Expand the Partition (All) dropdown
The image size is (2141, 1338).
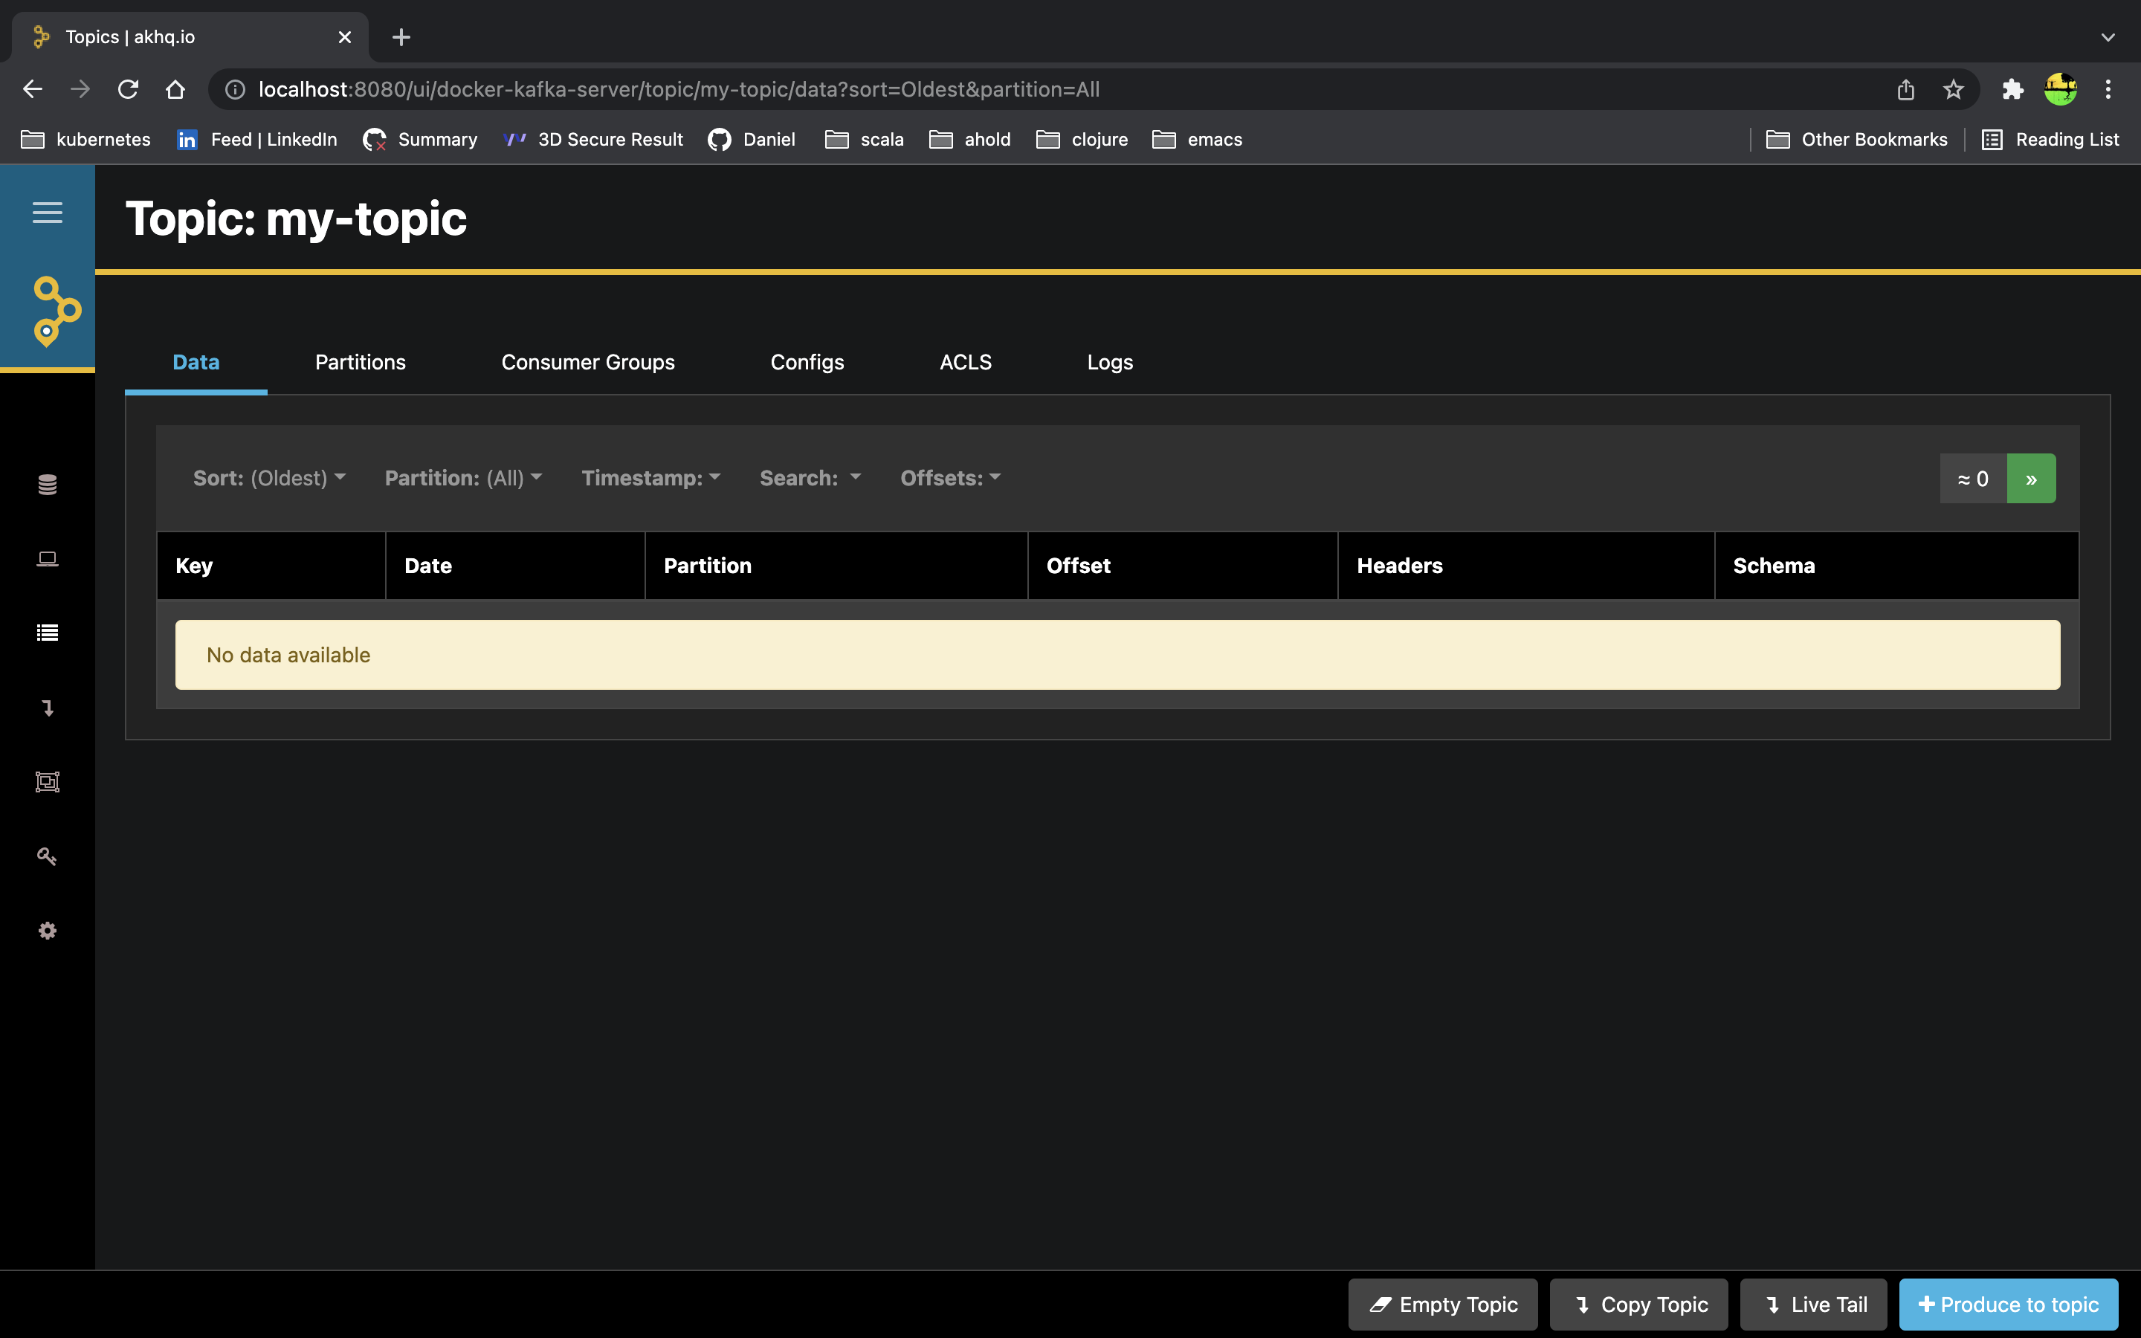click(x=462, y=478)
